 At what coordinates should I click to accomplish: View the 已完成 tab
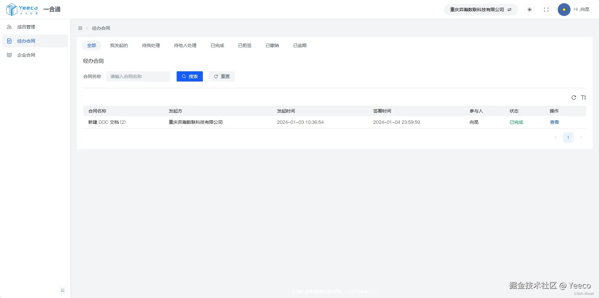217,45
